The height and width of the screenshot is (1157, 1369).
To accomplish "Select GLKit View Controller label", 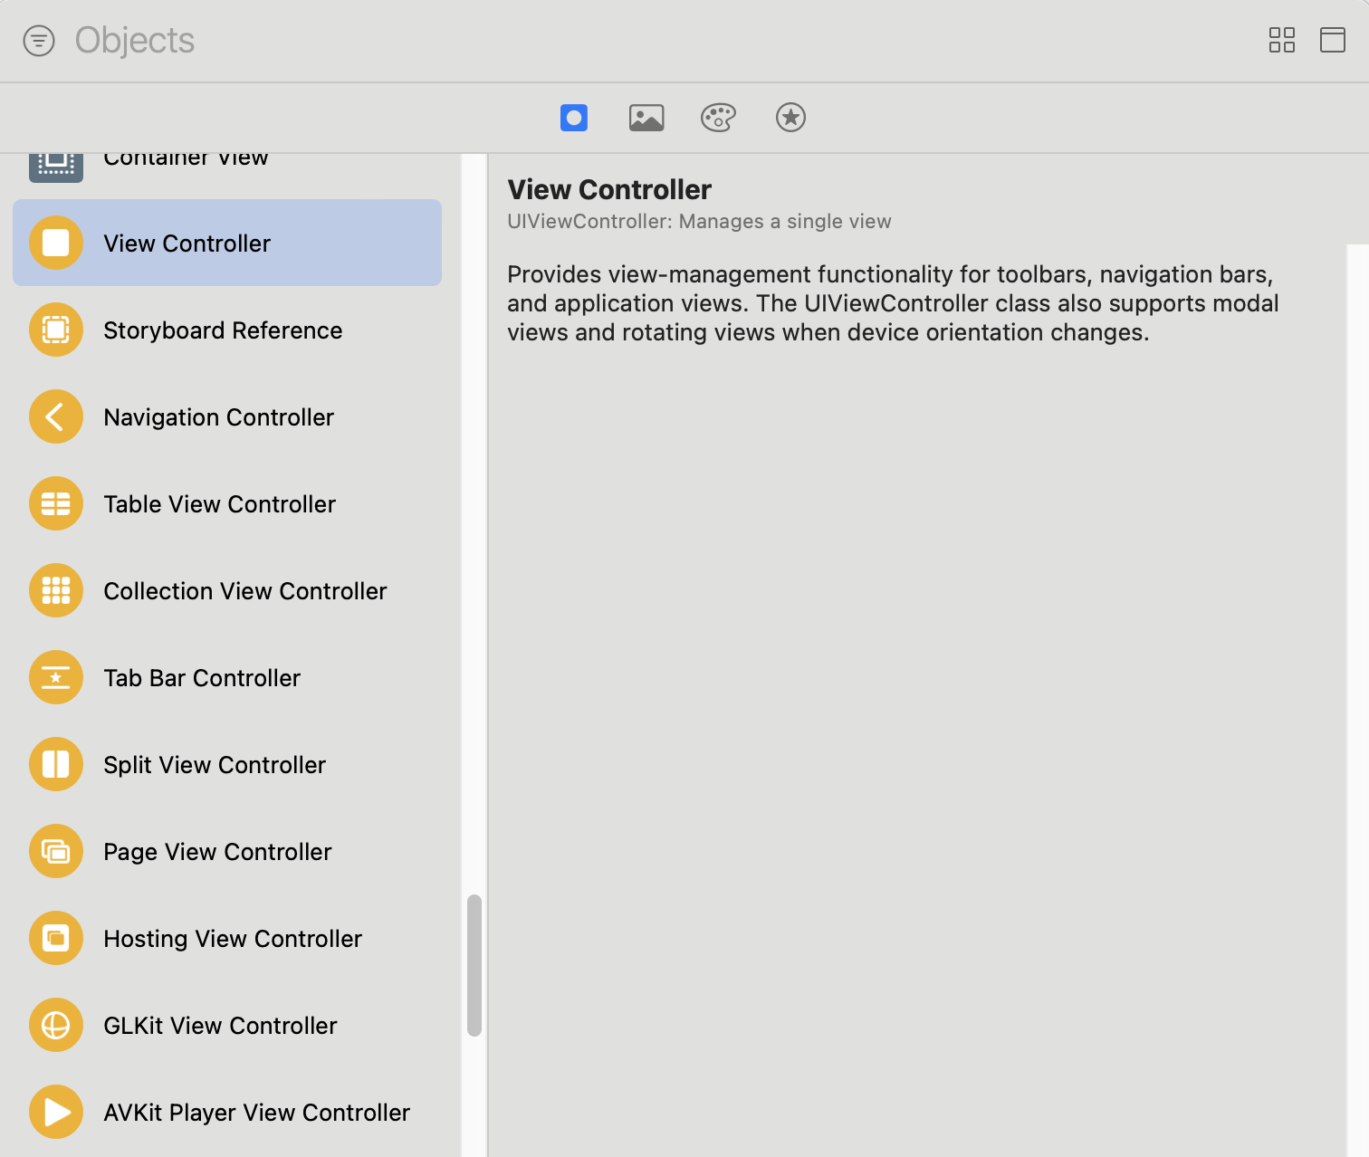I will [220, 1026].
